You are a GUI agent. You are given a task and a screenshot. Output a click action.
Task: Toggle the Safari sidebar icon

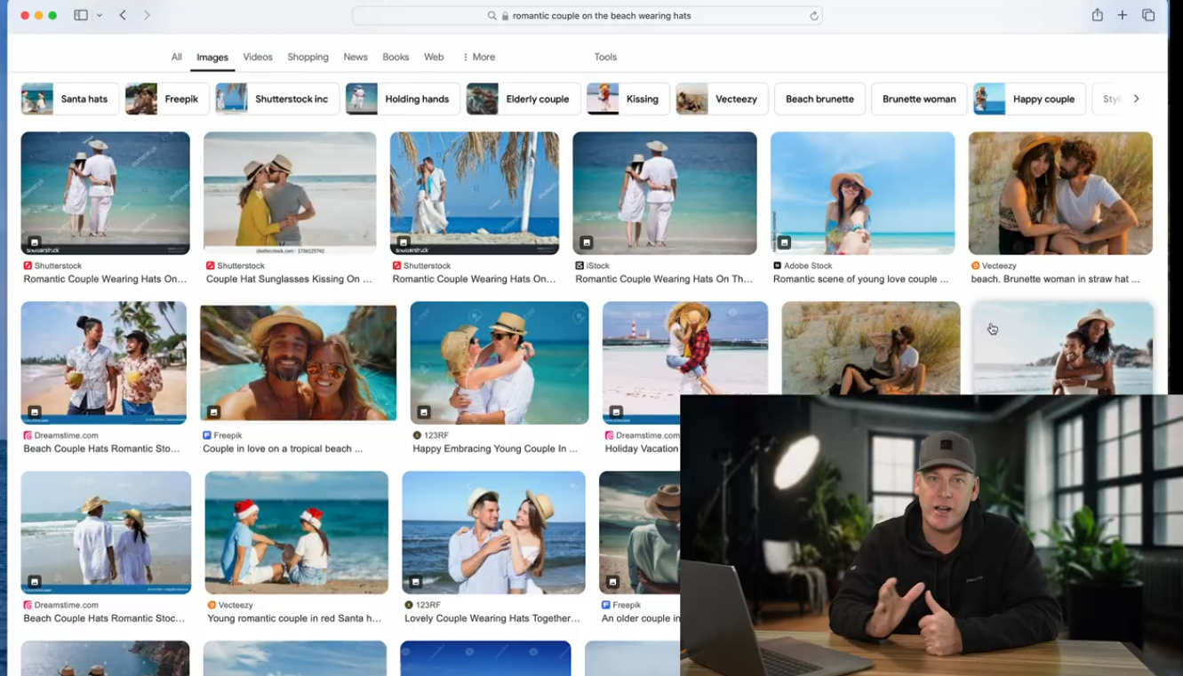(x=81, y=15)
